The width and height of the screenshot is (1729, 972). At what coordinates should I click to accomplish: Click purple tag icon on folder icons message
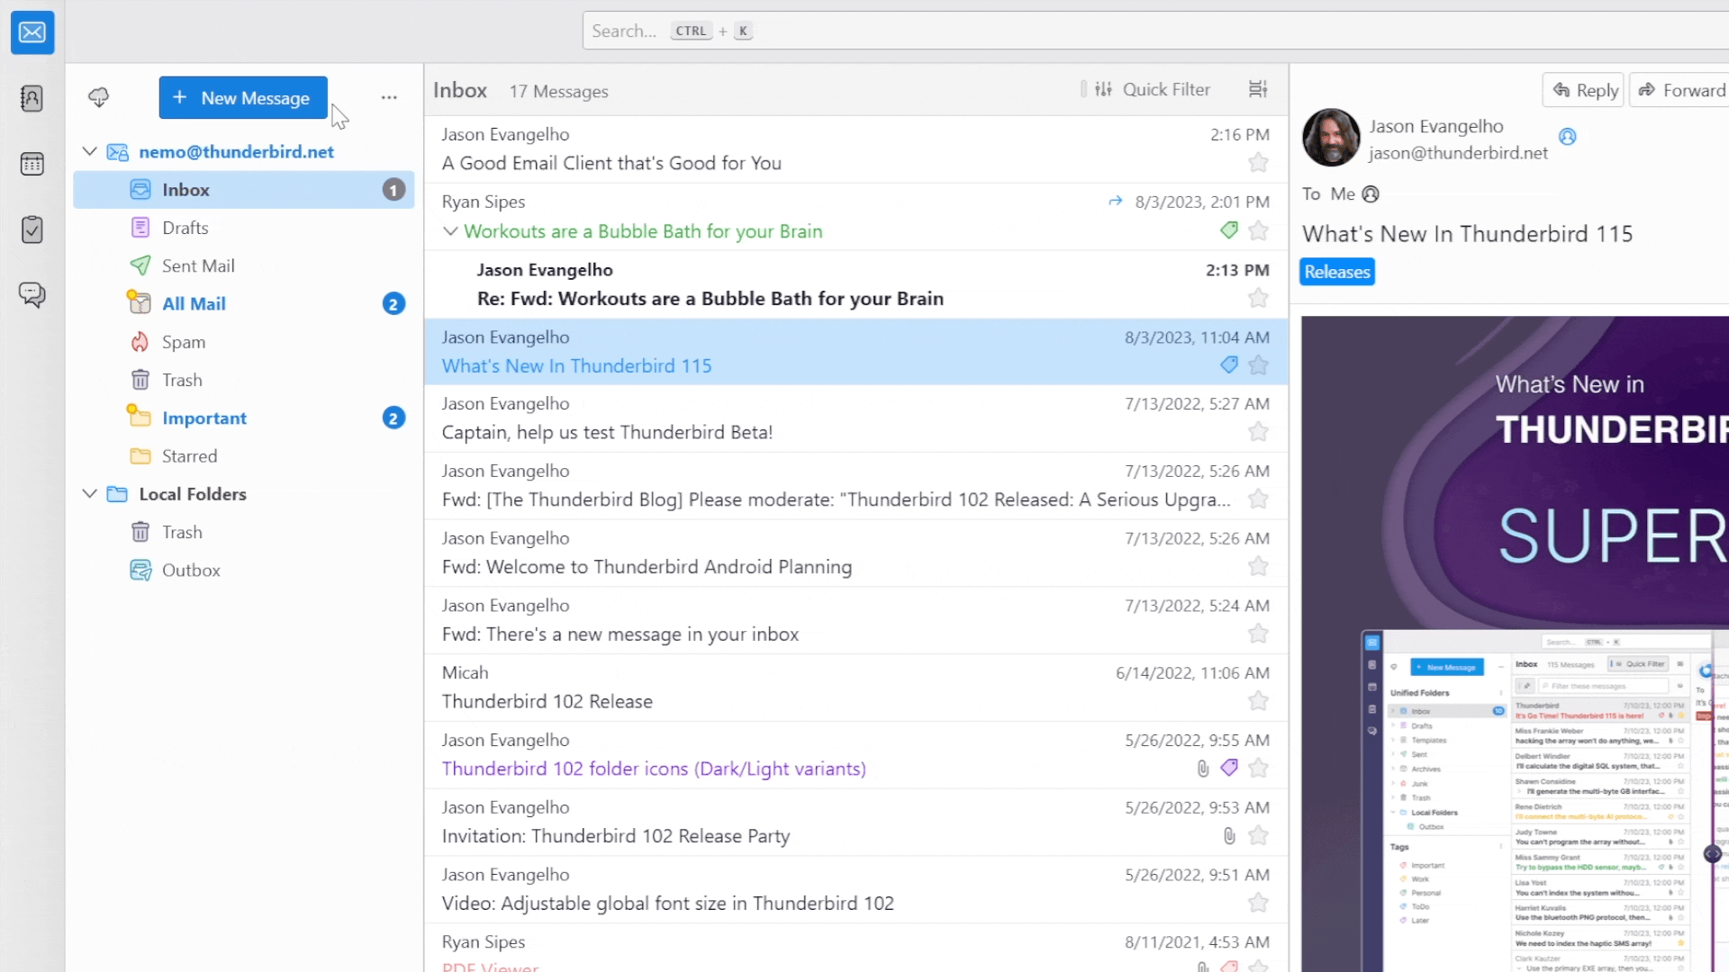1229,768
